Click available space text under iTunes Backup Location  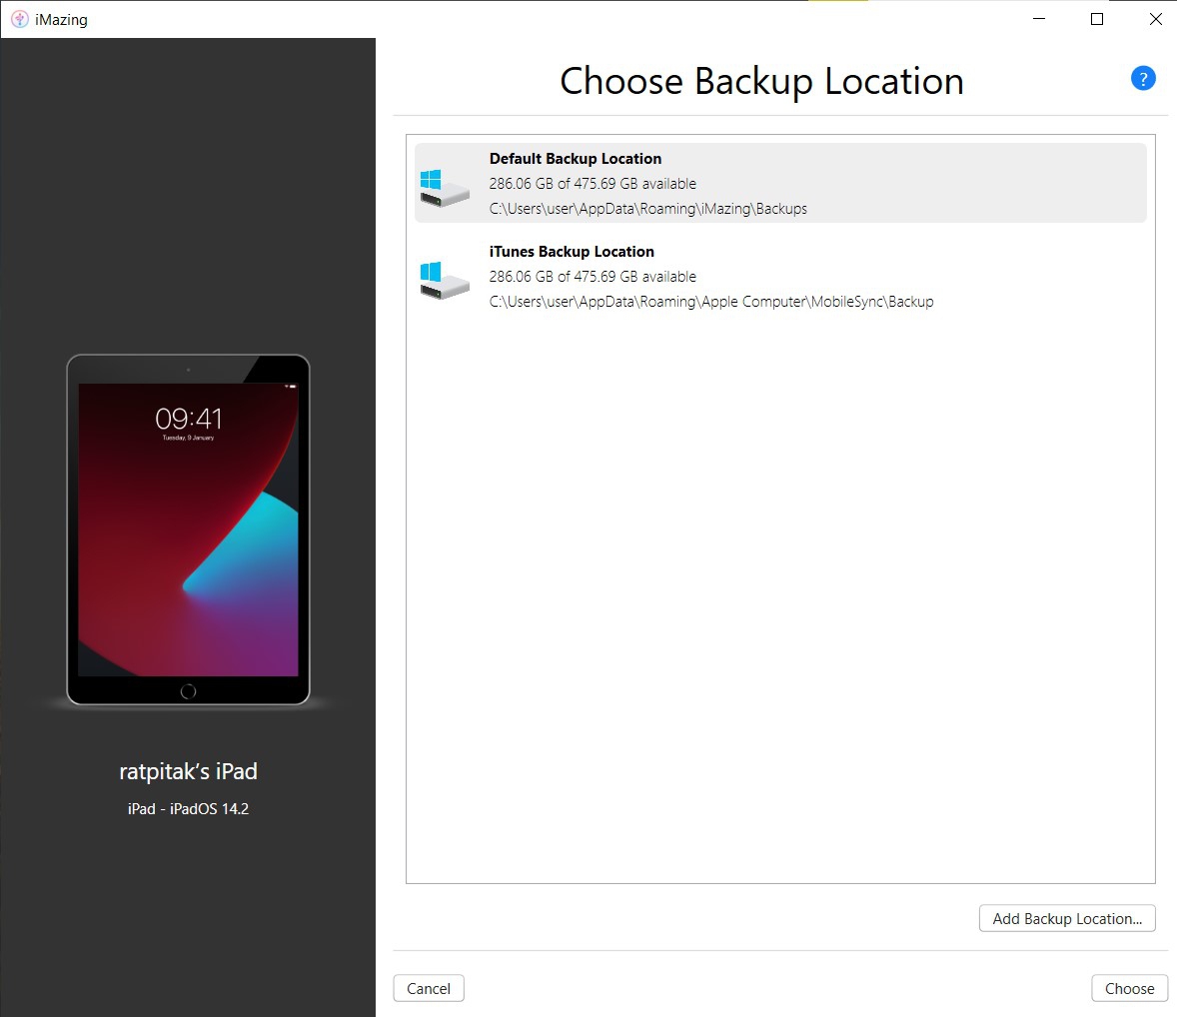pos(592,277)
